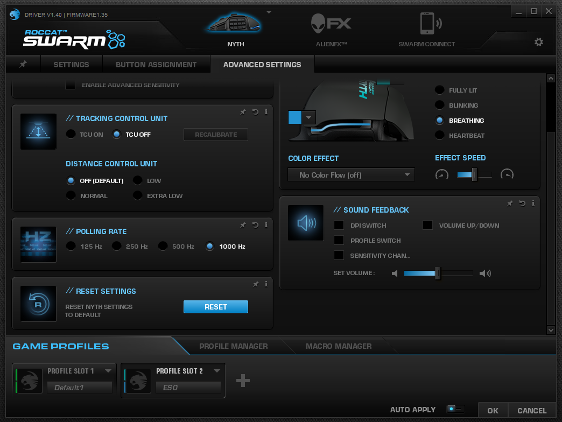The image size is (562, 422).
Task: Pin the Reset Settings panel
Action: (256, 284)
